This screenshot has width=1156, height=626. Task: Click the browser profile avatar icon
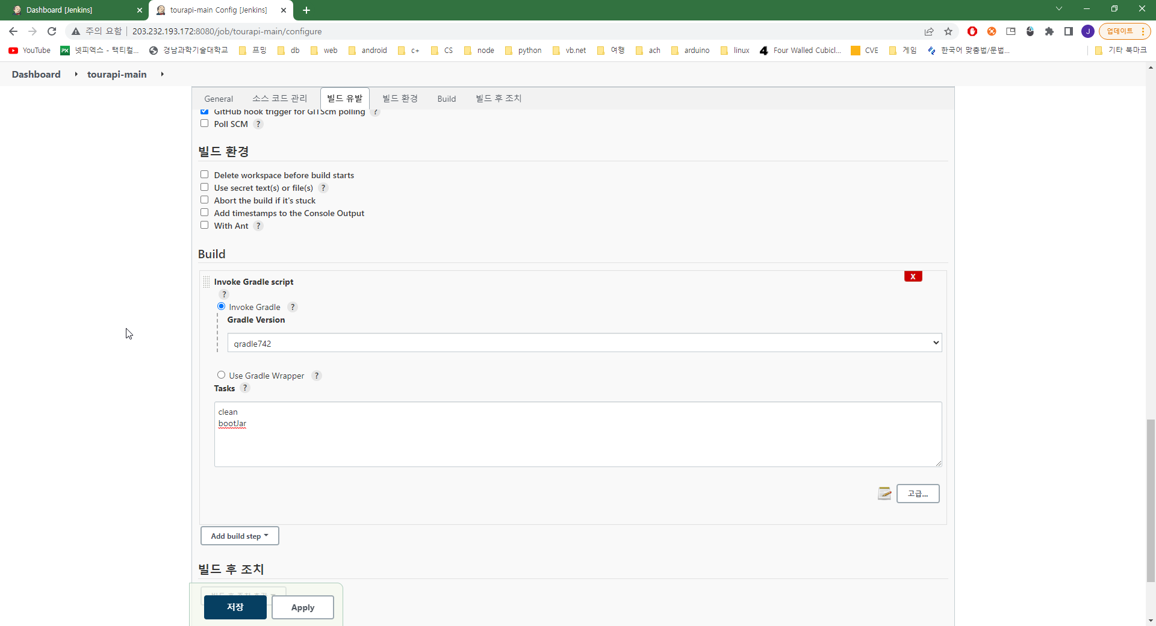point(1089,31)
